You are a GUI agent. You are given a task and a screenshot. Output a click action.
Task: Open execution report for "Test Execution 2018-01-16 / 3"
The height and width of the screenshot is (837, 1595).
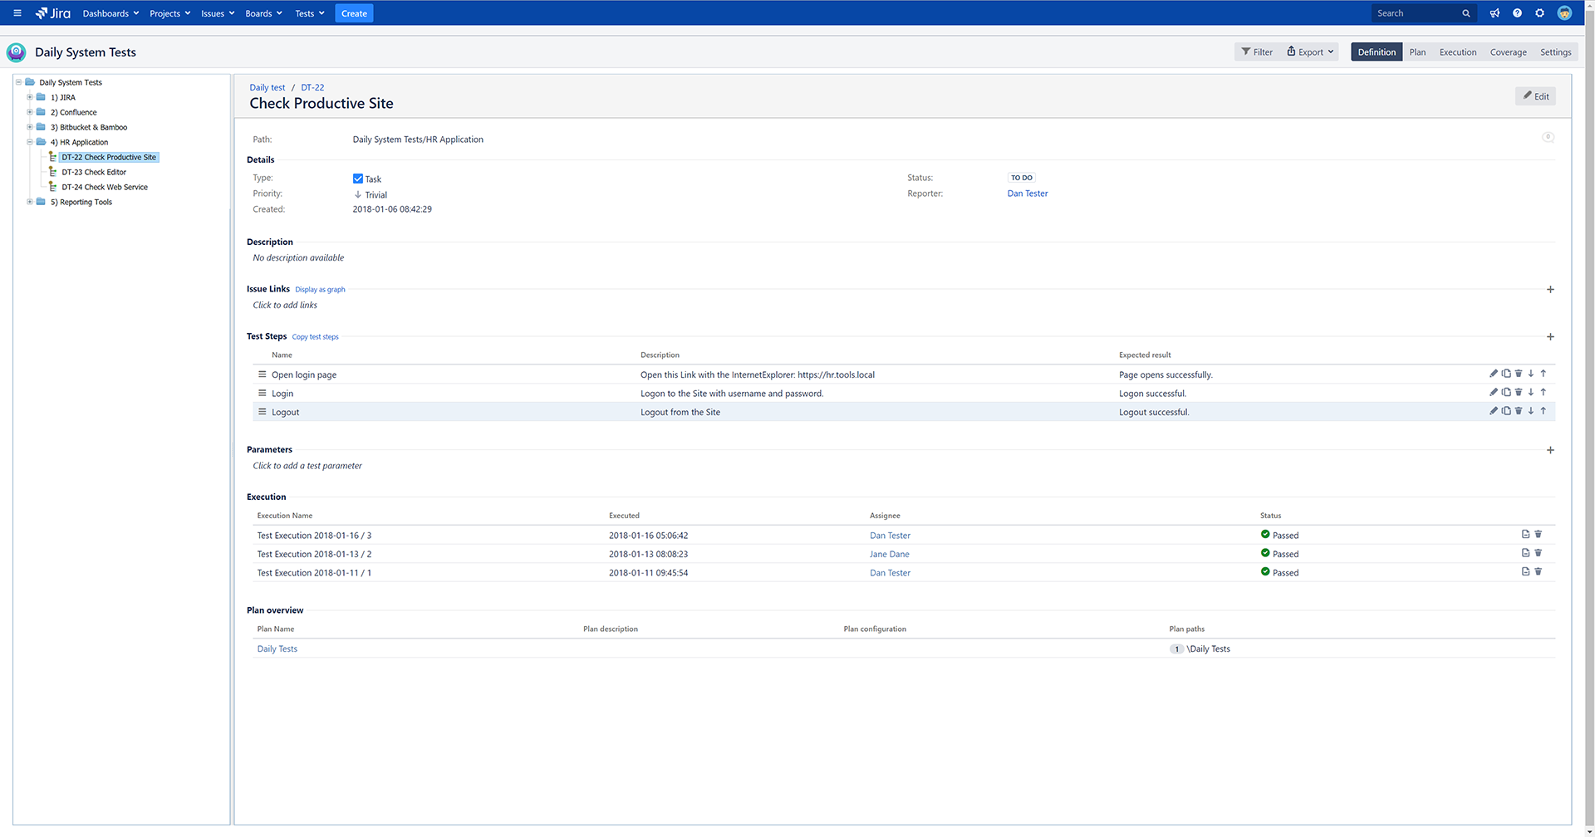[1525, 534]
